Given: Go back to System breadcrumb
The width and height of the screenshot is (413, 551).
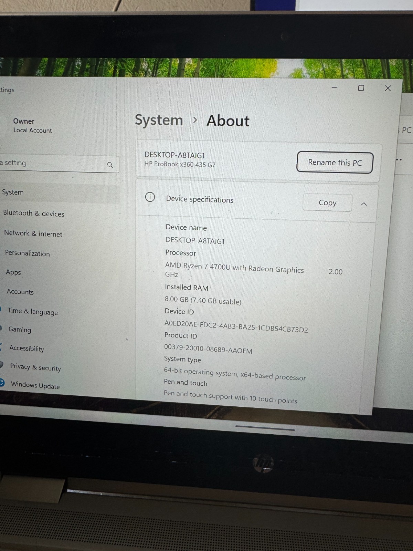Looking at the screenshot, I should 159,120.
